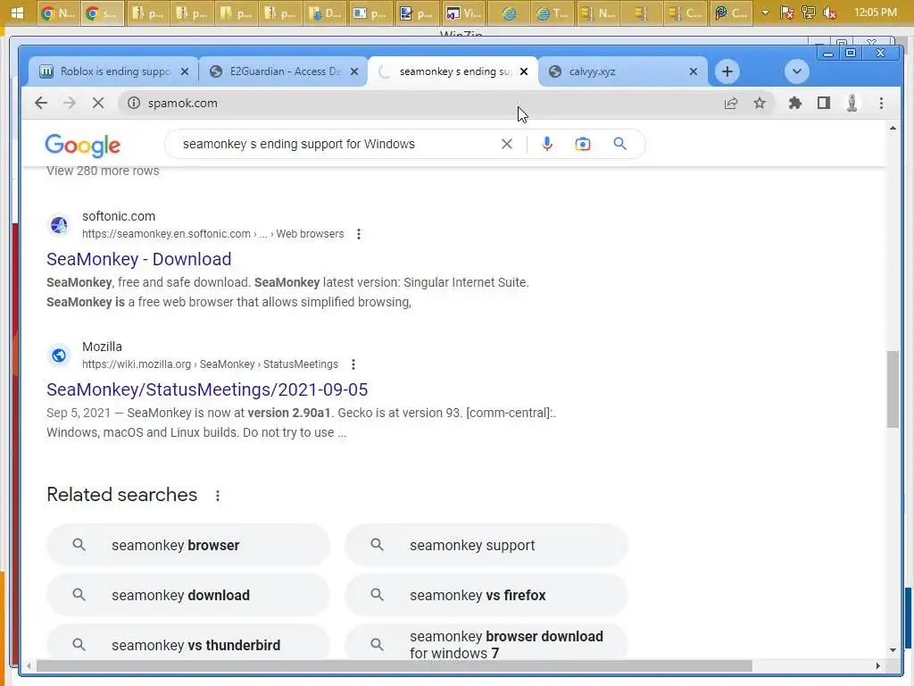View site information for spamok.com
This screenshot has width=914, height=686.
(134, 104)
